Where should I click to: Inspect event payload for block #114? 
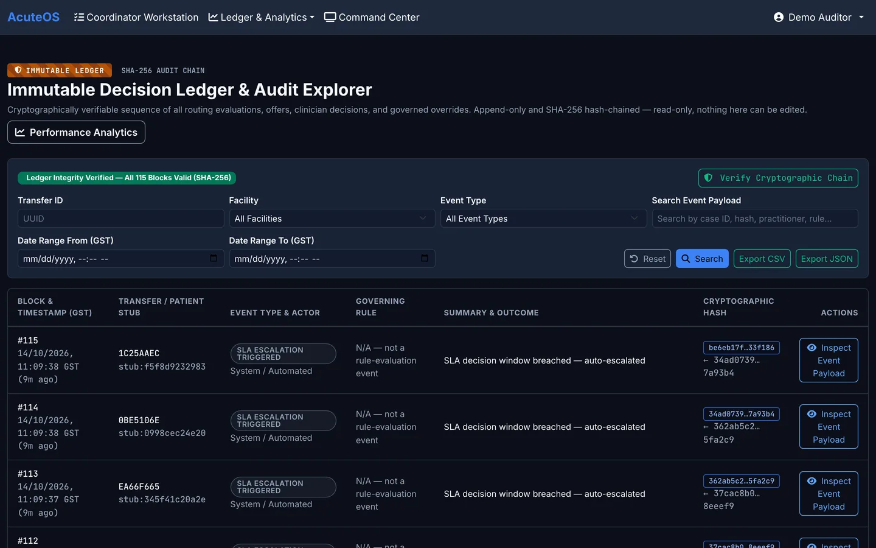pos(829,427)
